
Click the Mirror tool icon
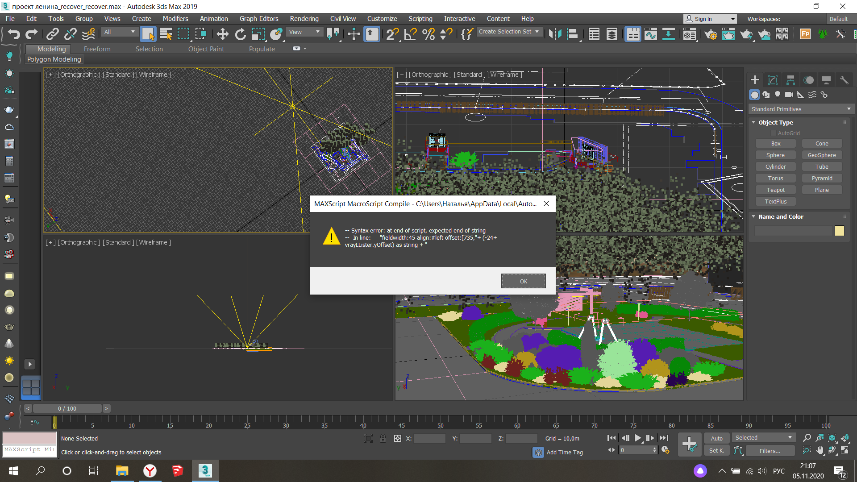555,34
